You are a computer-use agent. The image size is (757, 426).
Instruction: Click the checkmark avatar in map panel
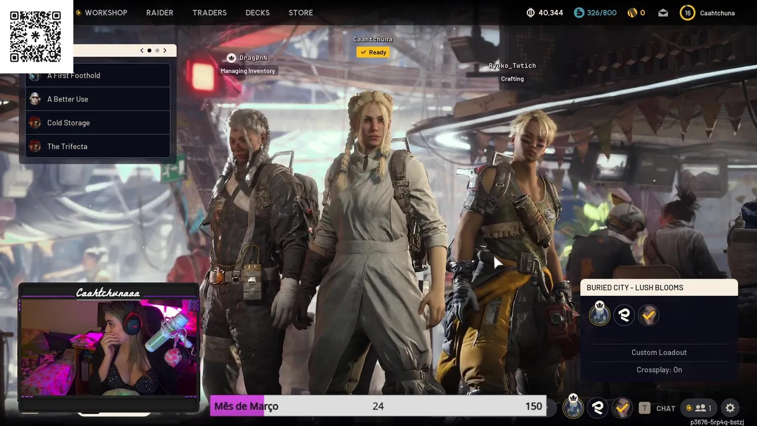pyautogui.click(x=649, y=315)
